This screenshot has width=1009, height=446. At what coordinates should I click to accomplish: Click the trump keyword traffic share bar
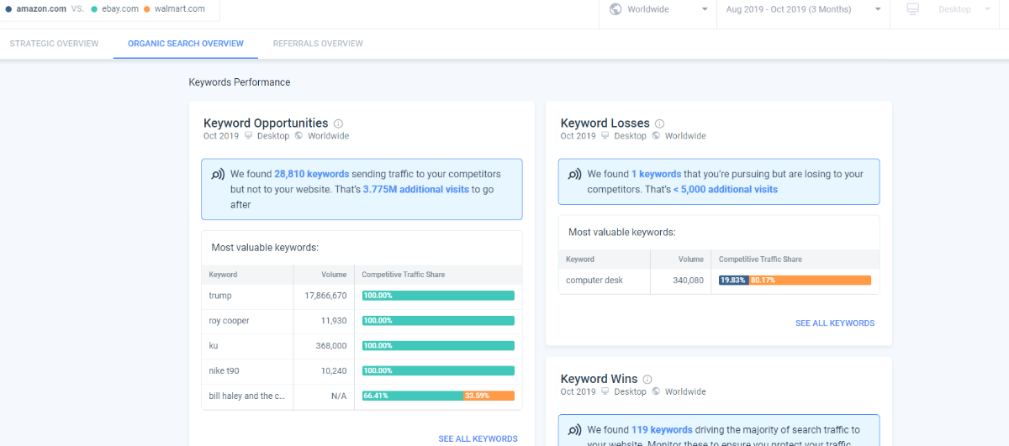pos(438,296)
